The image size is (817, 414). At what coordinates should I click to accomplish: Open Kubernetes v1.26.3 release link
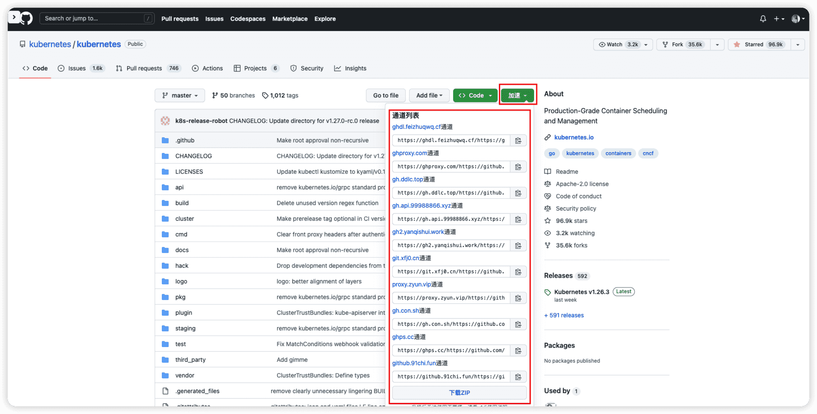(x=582, y=292)
